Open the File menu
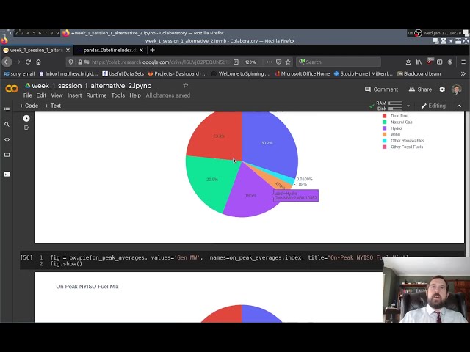Screen dimensions: 470x352 tap(28, 95)
